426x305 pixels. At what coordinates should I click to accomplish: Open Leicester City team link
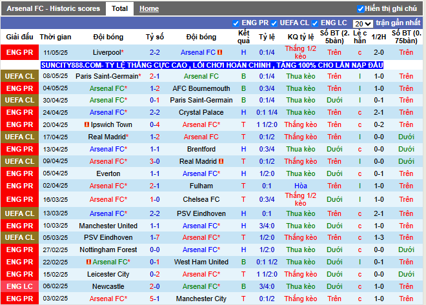pos(108,274)
